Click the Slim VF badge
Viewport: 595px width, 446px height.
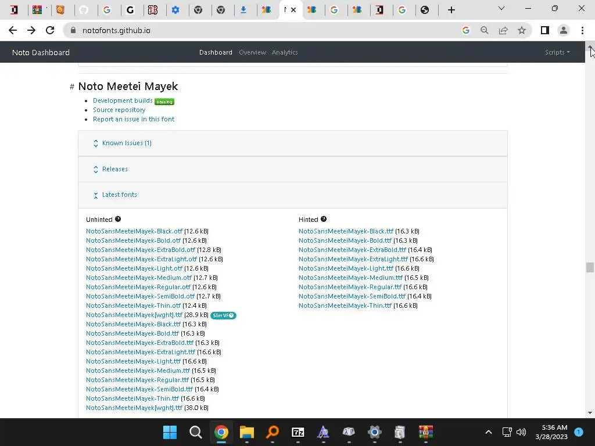[x=223, y=315]
